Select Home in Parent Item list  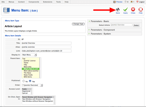[x=31, y=63]
